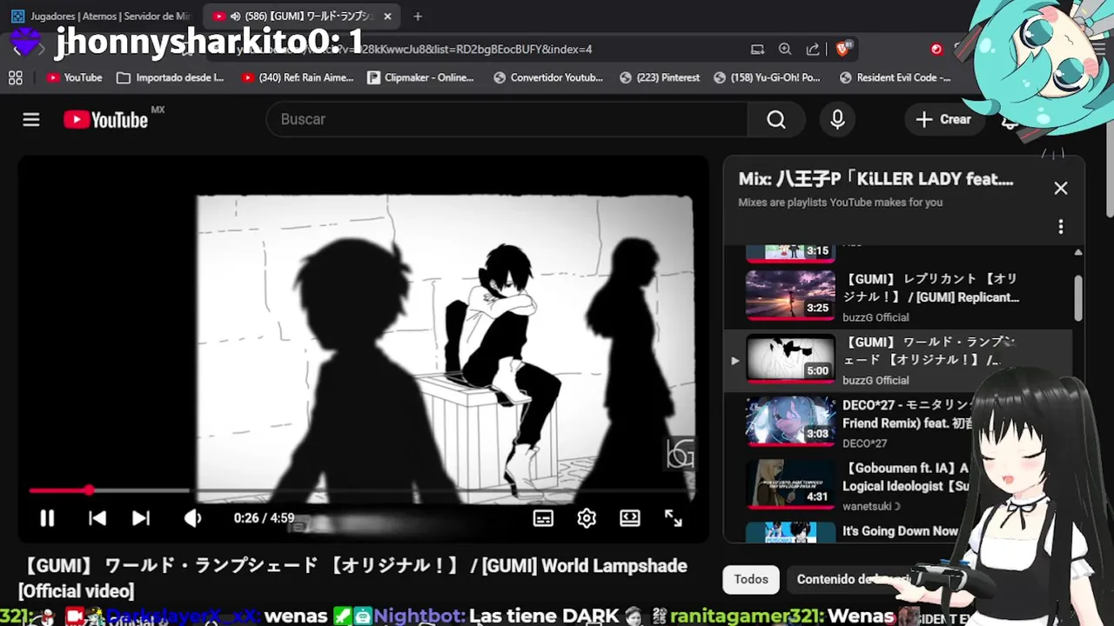Go to YouTube home via the logo

pos(106,120)
